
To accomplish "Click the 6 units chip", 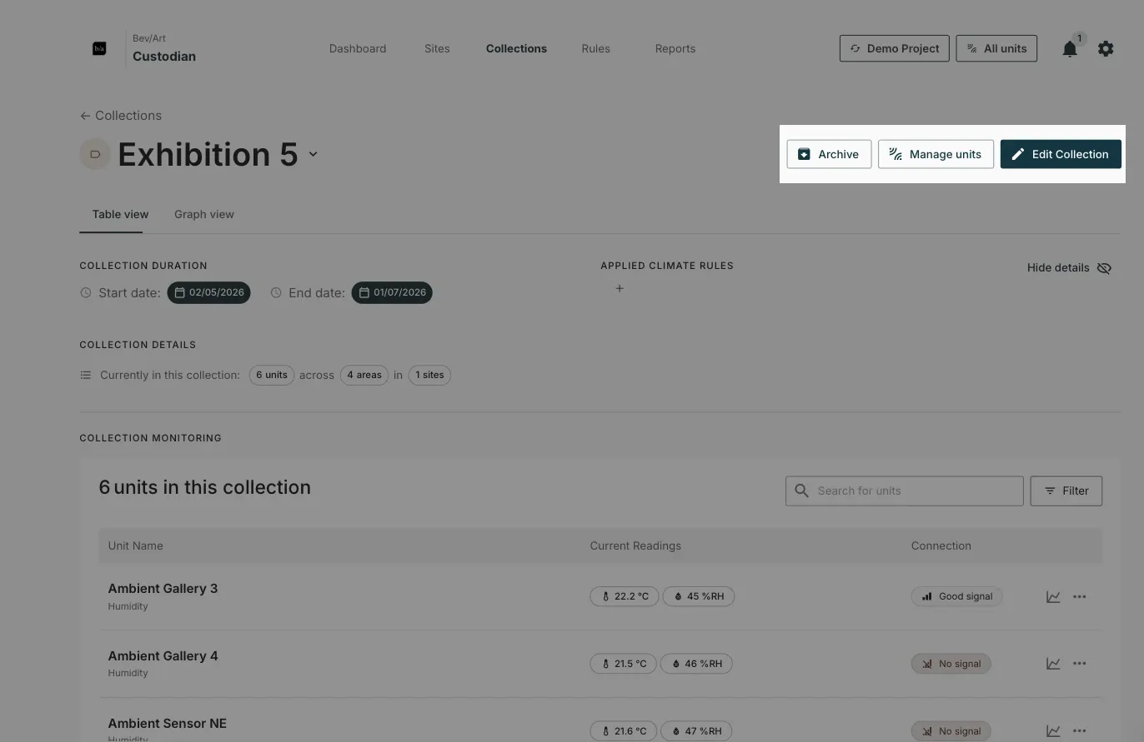I will (x=272, y=375).
